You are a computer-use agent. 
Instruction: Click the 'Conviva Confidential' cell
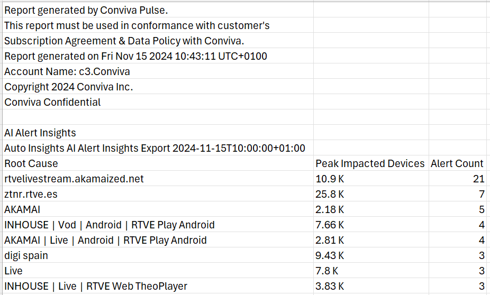(x=52, y=102)
